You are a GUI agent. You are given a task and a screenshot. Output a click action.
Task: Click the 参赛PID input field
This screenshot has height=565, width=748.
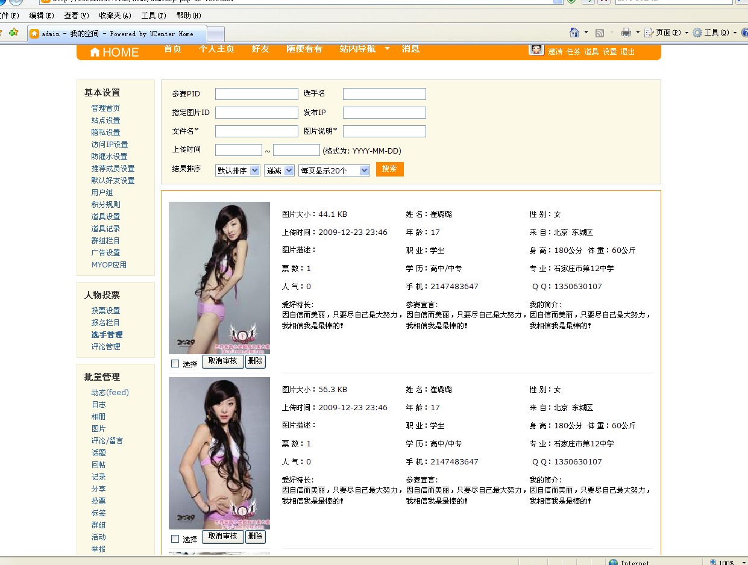(257, 94)
